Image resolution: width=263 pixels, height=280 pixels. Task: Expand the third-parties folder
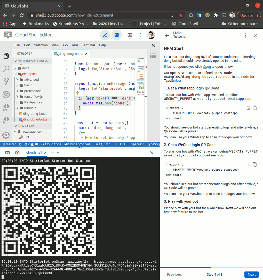pos(17,102)
